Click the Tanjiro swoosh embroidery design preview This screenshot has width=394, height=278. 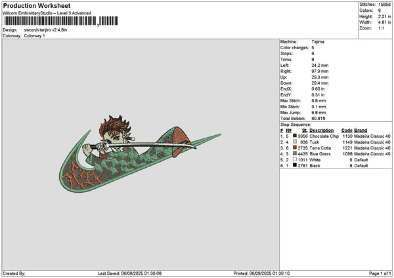140,154
